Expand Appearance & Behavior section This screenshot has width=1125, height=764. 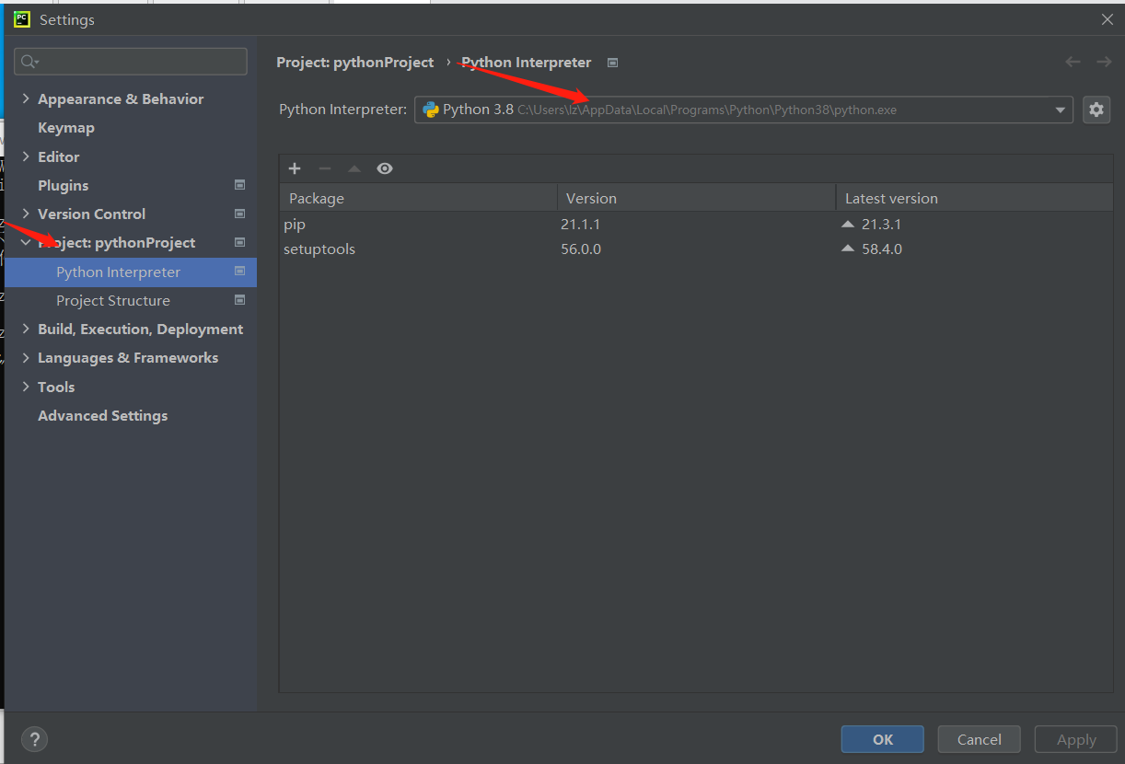[x=26, y=98]
